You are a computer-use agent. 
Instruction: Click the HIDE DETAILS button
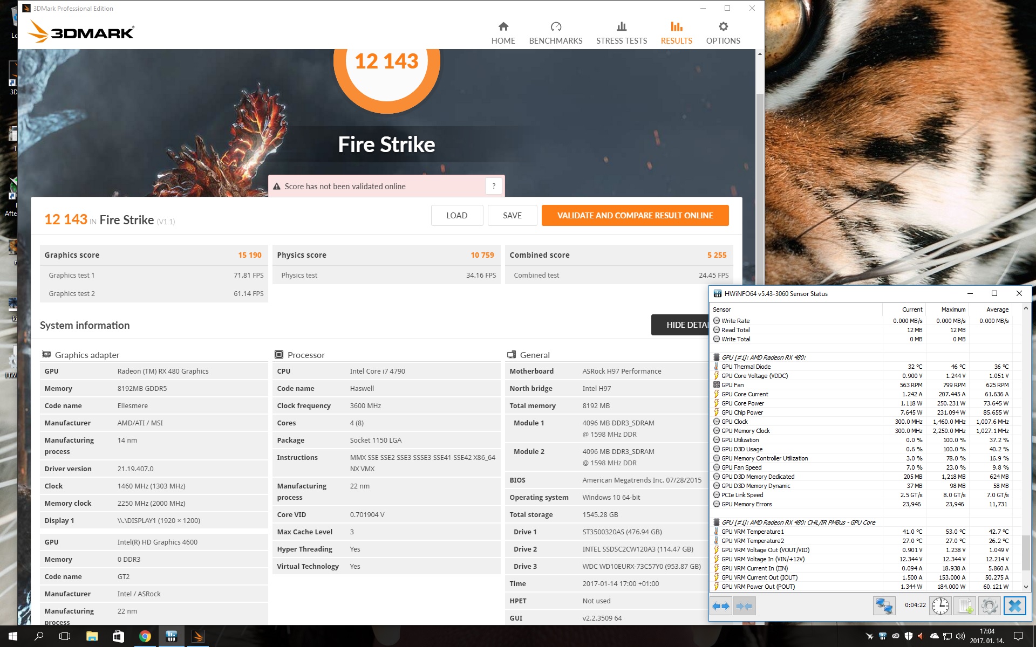680,325
